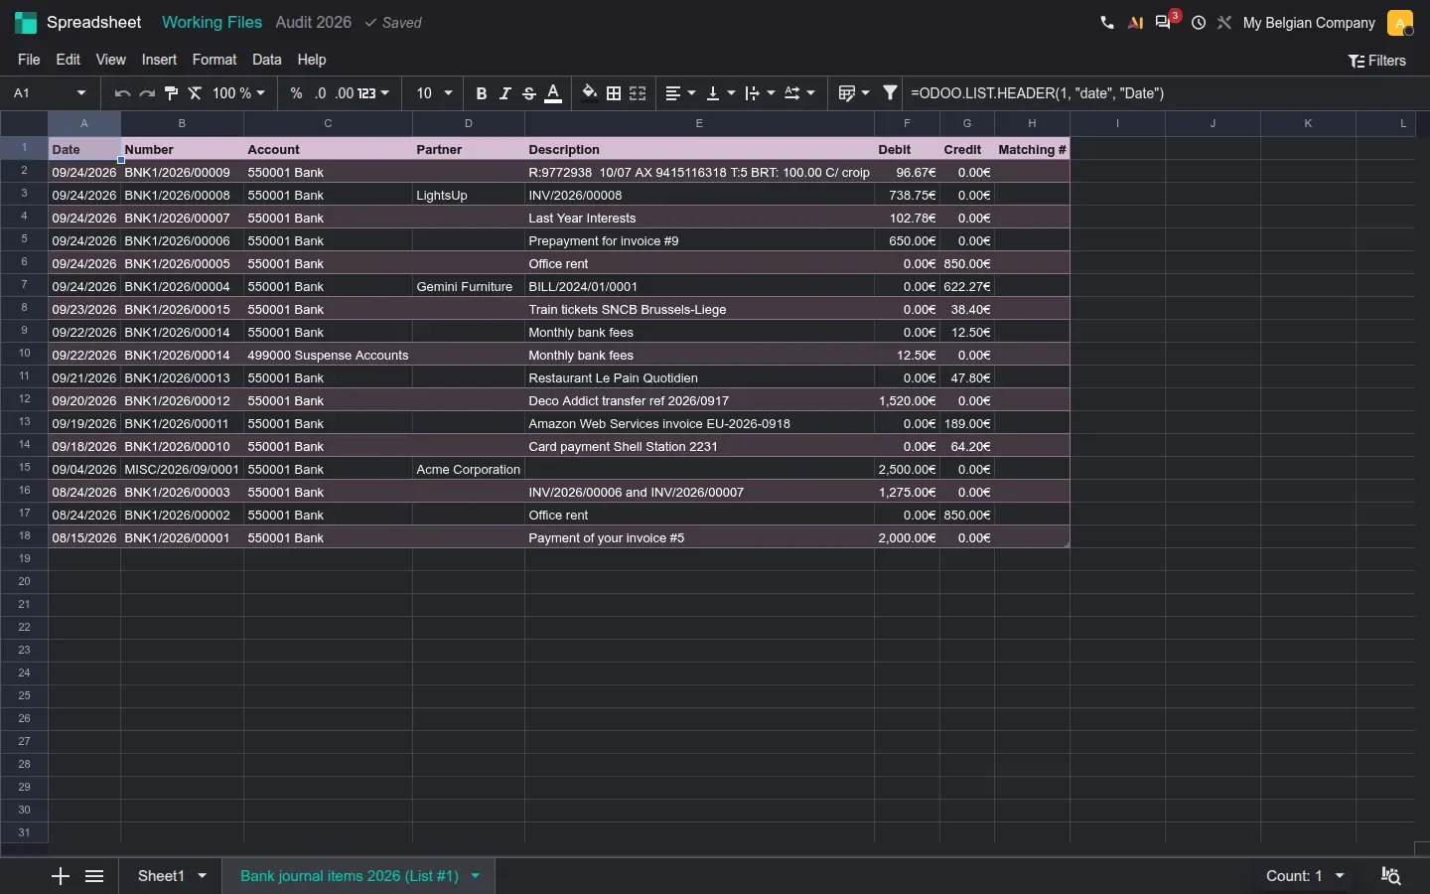Select the Gemini Furniture partner cell
This screenshot has height=894, width=1430.
[469, 286]
